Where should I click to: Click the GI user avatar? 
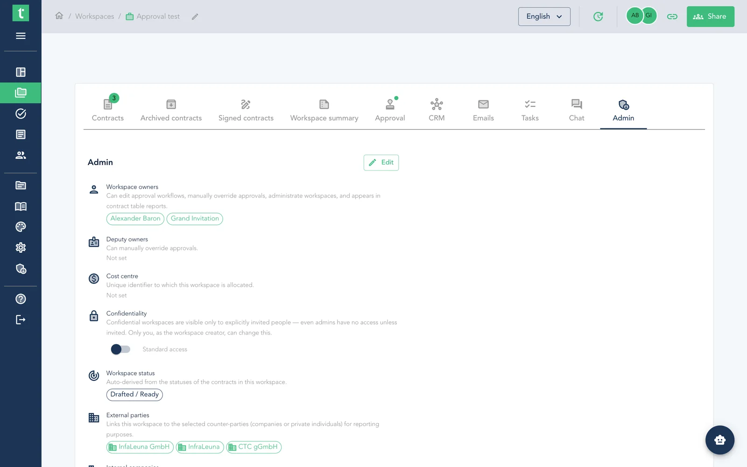(649, 15)
